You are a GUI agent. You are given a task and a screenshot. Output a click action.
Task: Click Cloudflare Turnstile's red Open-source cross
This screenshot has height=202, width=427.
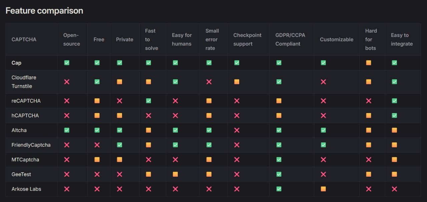click(67, 82)
